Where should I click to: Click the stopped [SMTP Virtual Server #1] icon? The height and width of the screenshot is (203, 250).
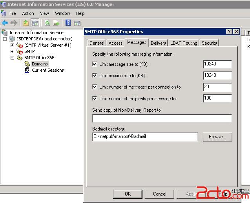pos(20,45)
